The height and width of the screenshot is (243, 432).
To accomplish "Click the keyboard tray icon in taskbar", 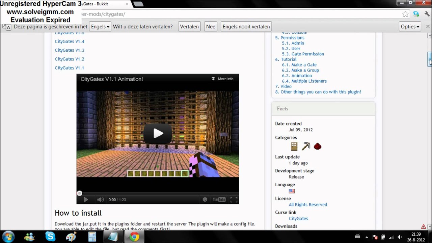I will point(358,237).
